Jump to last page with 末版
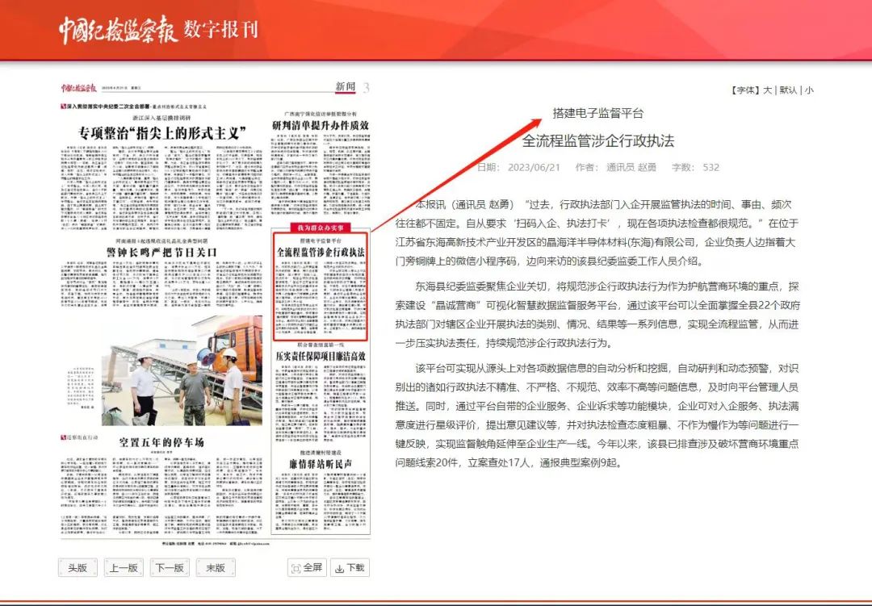 pyautogui.click(x=216, y=567)
